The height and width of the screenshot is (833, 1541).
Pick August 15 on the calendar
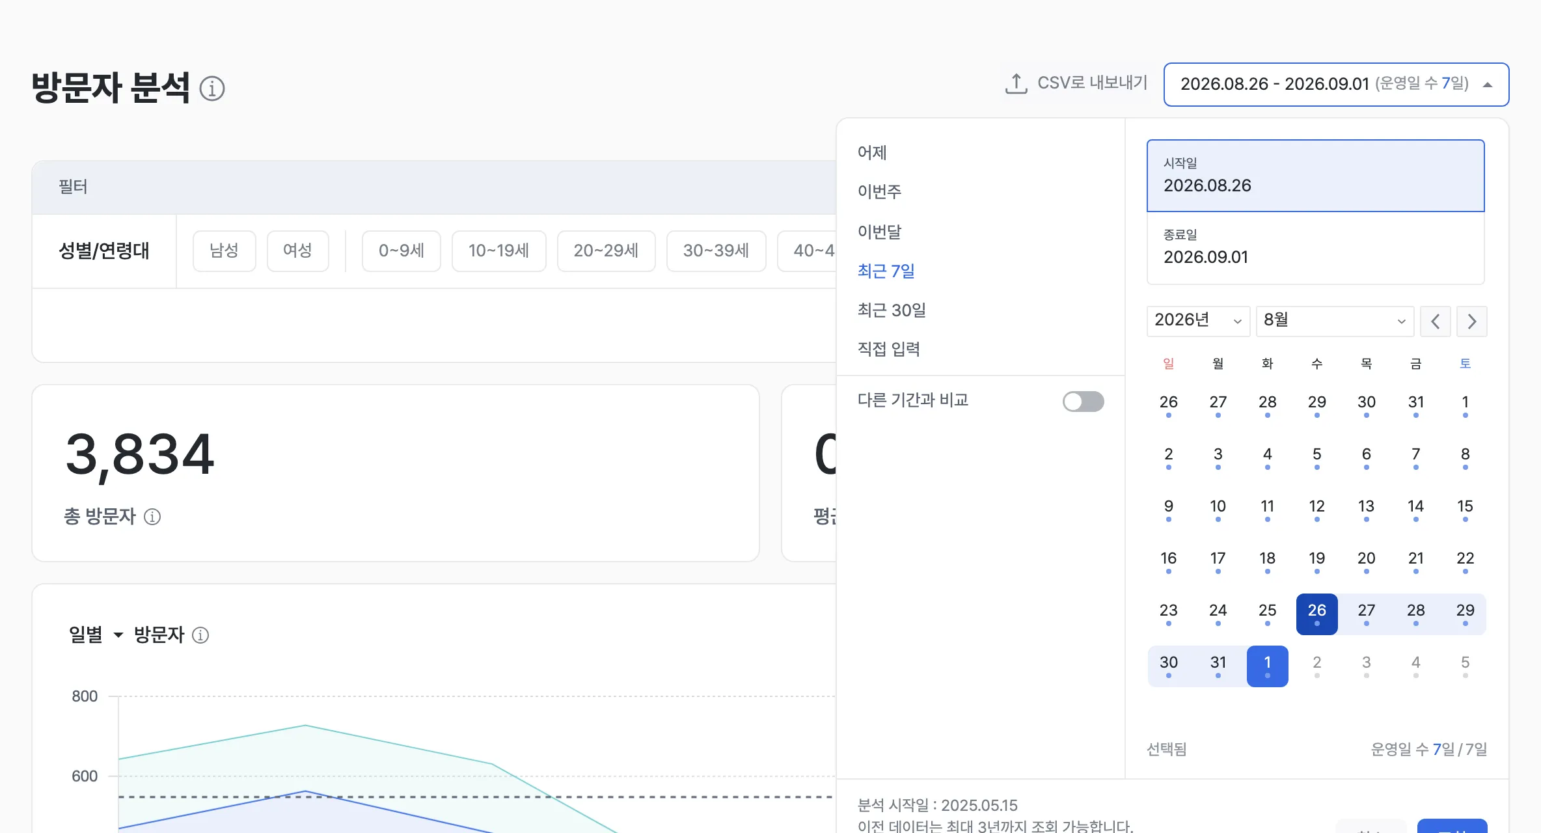1465,510
